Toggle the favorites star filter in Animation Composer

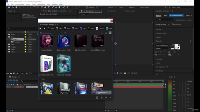pyautogui.click(x=157, y=20)
